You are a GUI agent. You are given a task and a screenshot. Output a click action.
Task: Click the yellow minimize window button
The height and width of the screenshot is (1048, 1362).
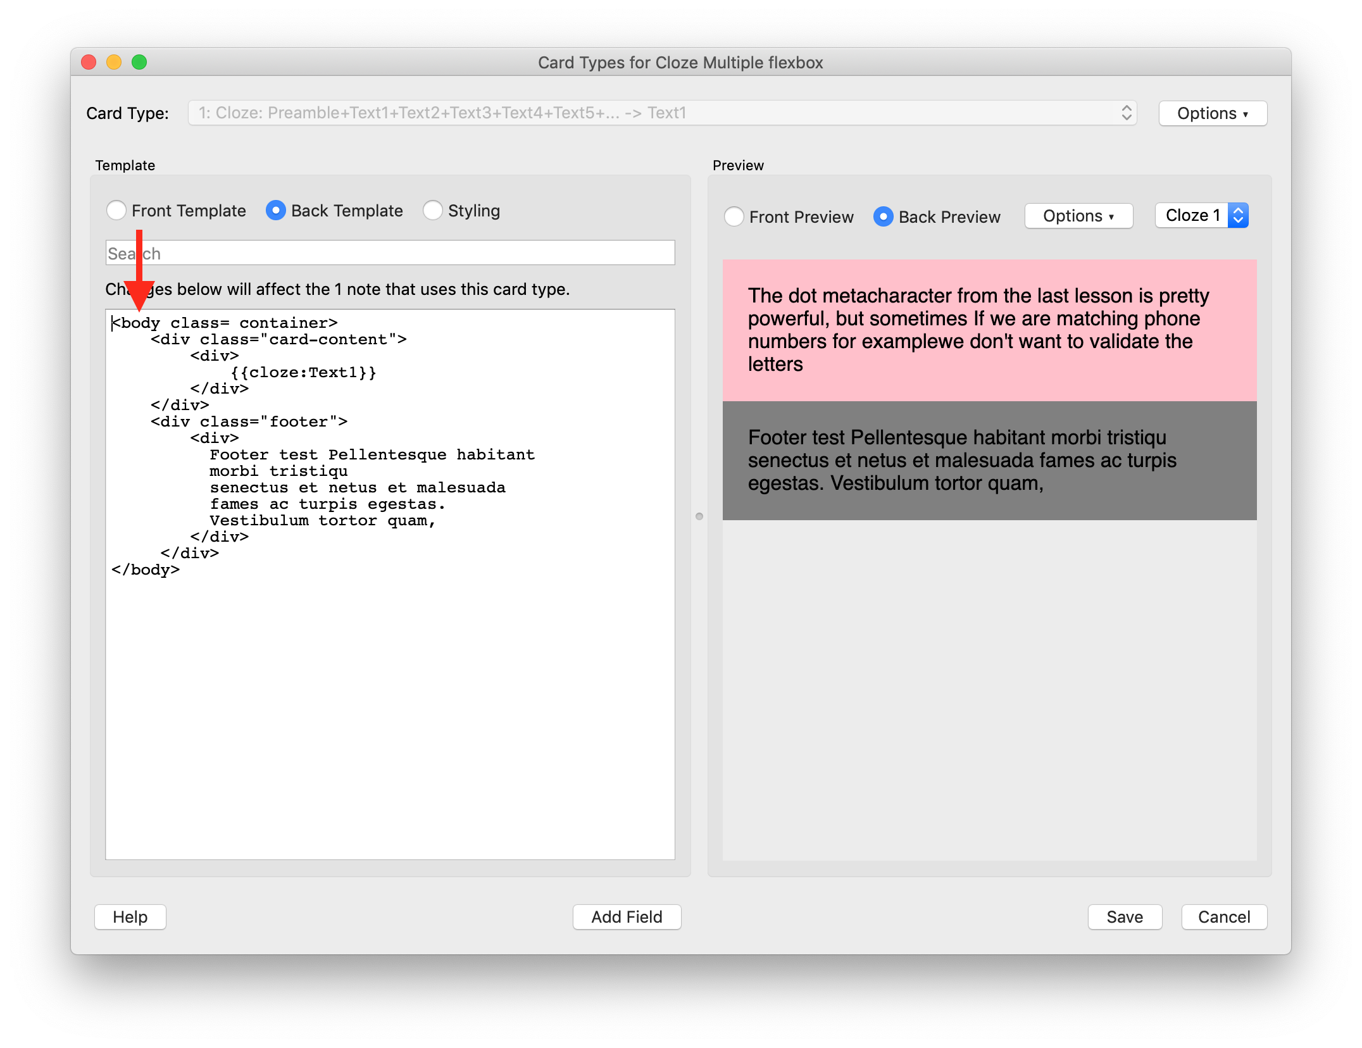(x=114, y=62)
